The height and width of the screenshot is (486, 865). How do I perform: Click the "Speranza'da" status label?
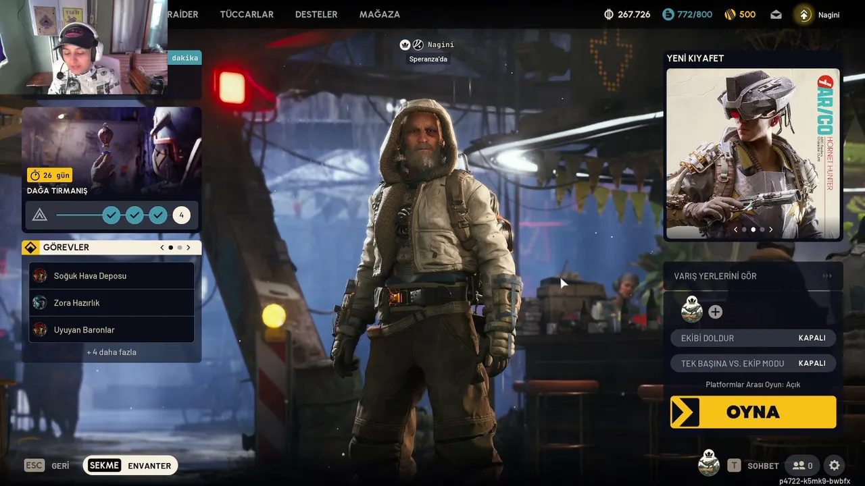coord(428,59)
